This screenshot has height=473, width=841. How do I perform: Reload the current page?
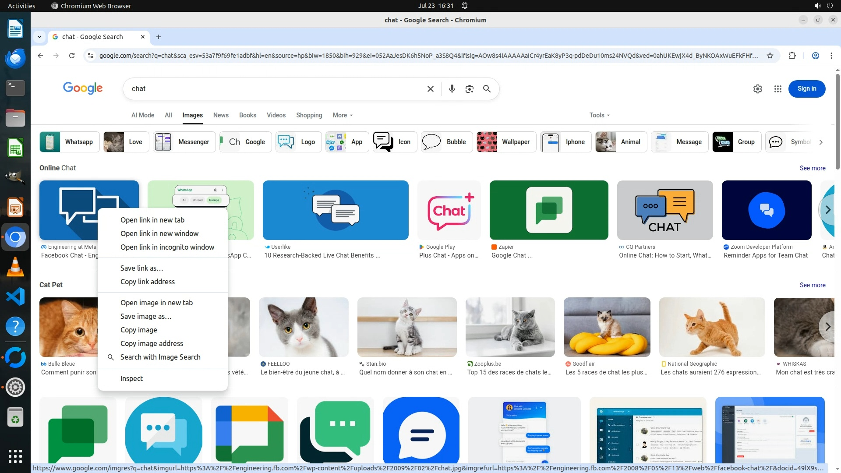click(72, 56)
